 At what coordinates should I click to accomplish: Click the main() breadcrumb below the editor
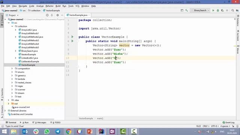pyautogui.click(x=100, y=118)
